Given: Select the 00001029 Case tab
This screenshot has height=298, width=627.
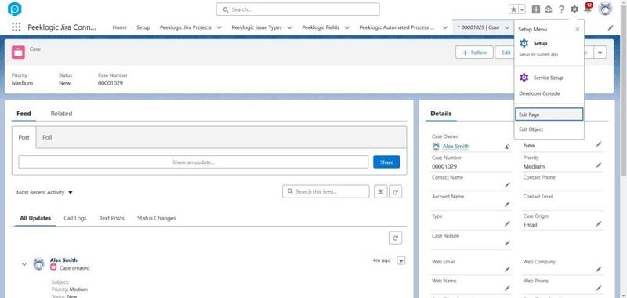Looking at the screenshot, I should click(478, 27).
